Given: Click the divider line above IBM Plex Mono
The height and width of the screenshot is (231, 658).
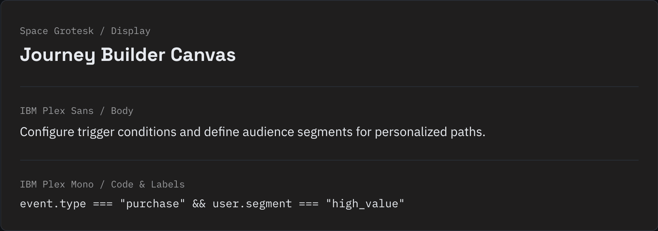Looking at the screenshot, I should pos(329,160).
